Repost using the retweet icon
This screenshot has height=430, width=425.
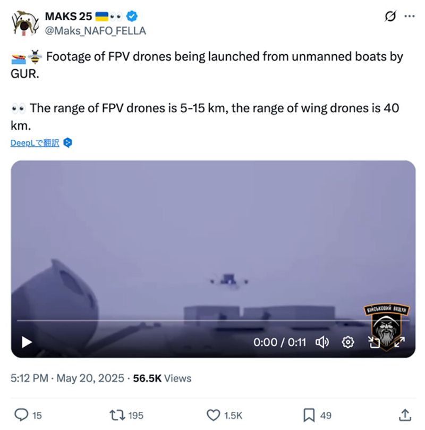click(x=115, y=415)
